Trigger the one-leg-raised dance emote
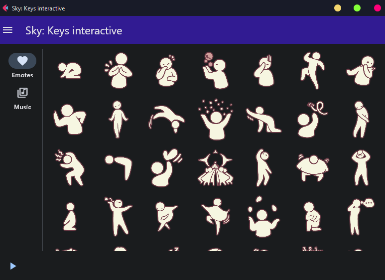 313,70
